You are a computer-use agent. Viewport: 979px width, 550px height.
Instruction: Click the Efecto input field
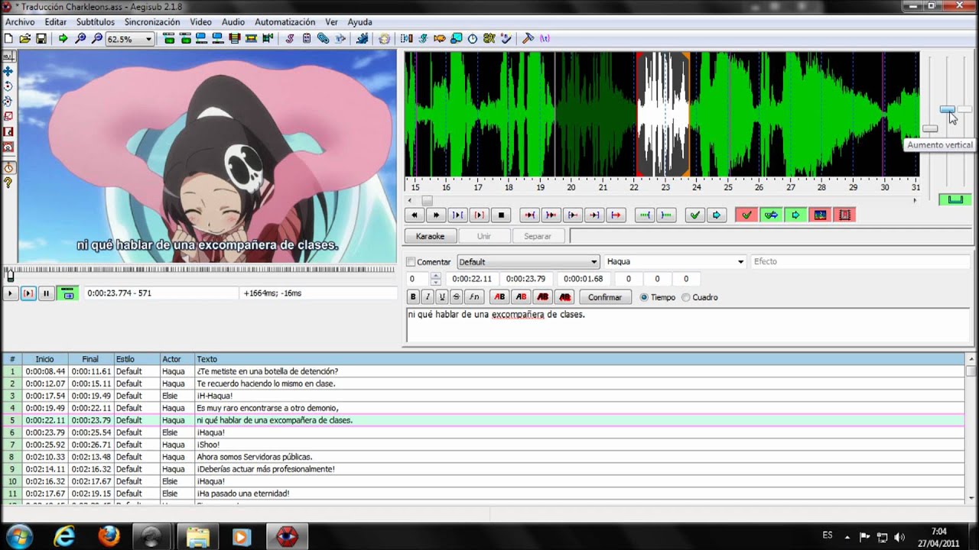[860, 262]
